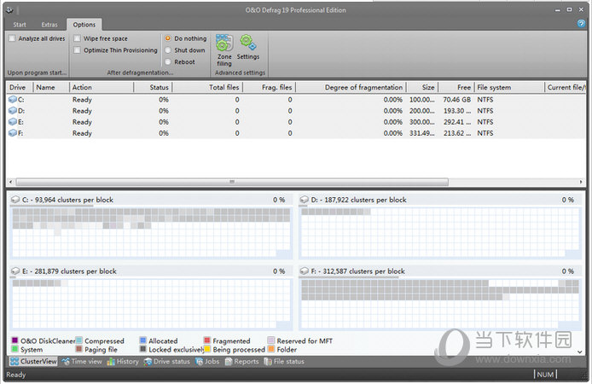Enable Optimize Thin Provisioning checkbox
Screen dimensions: 592x384
(77, 50)
